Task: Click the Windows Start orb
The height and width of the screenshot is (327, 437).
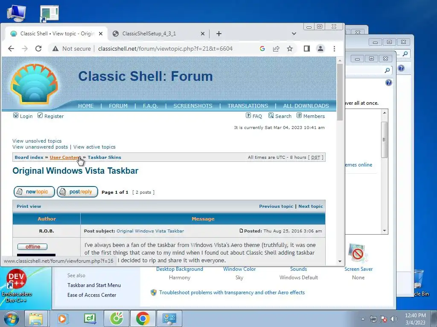Action: (11, 318)
